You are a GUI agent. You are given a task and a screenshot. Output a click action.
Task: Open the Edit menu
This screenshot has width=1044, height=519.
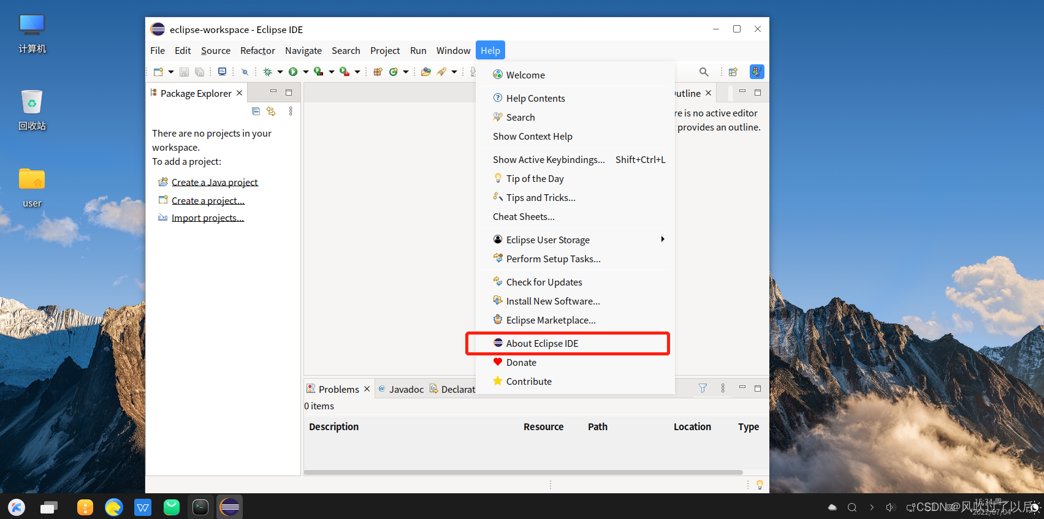click(183, 50)
